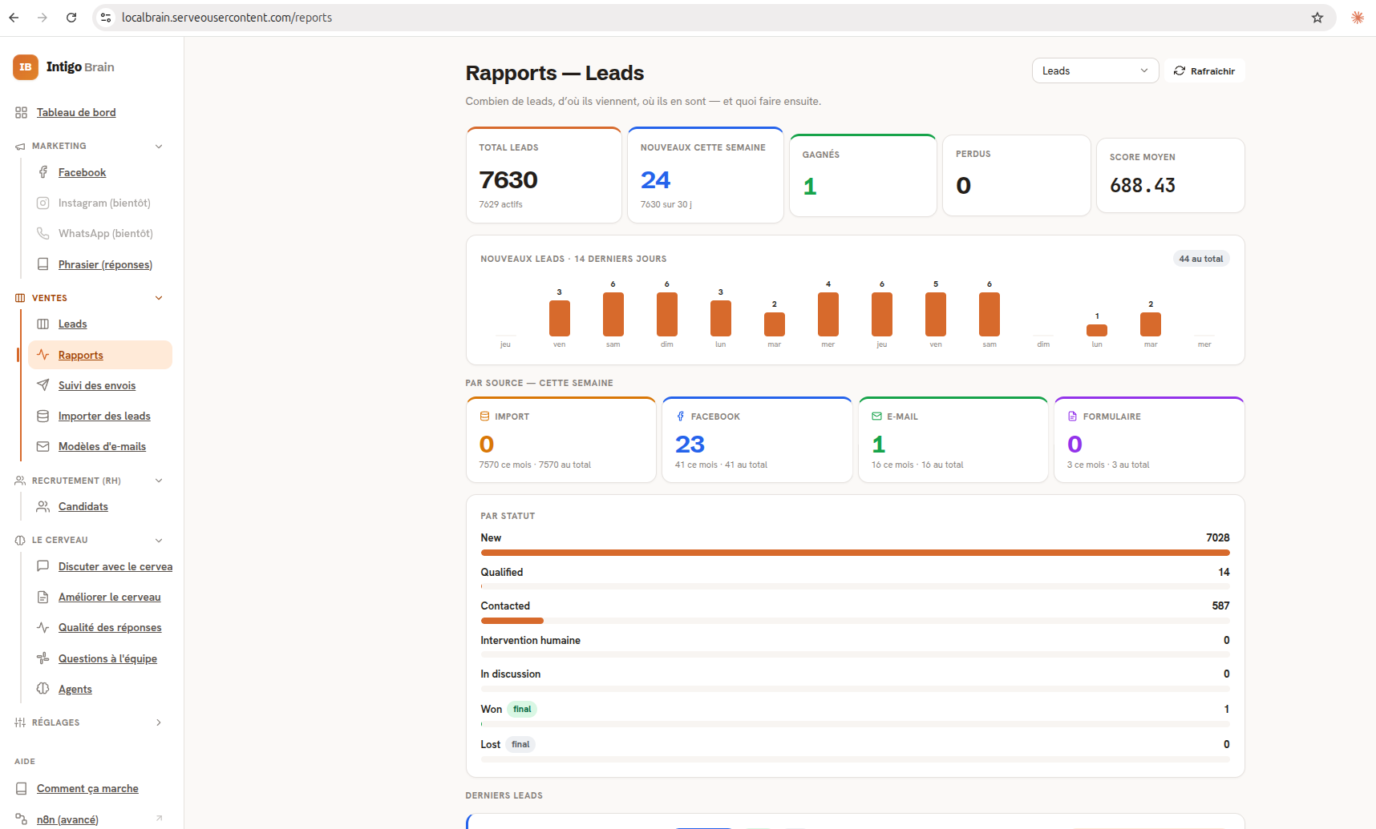Click the n8n workflow icon

pos(22,819)
